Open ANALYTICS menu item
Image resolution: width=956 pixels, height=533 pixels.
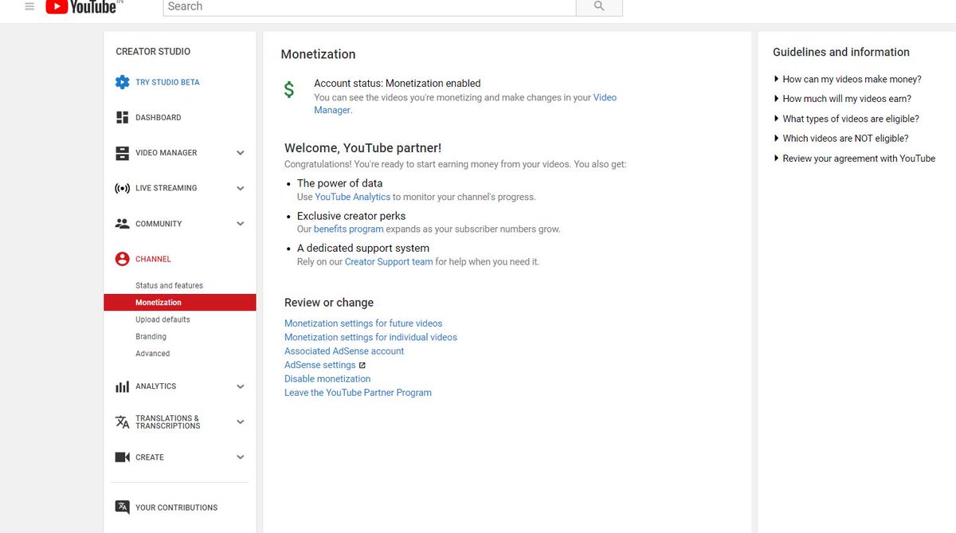click(x=155, y=386)
